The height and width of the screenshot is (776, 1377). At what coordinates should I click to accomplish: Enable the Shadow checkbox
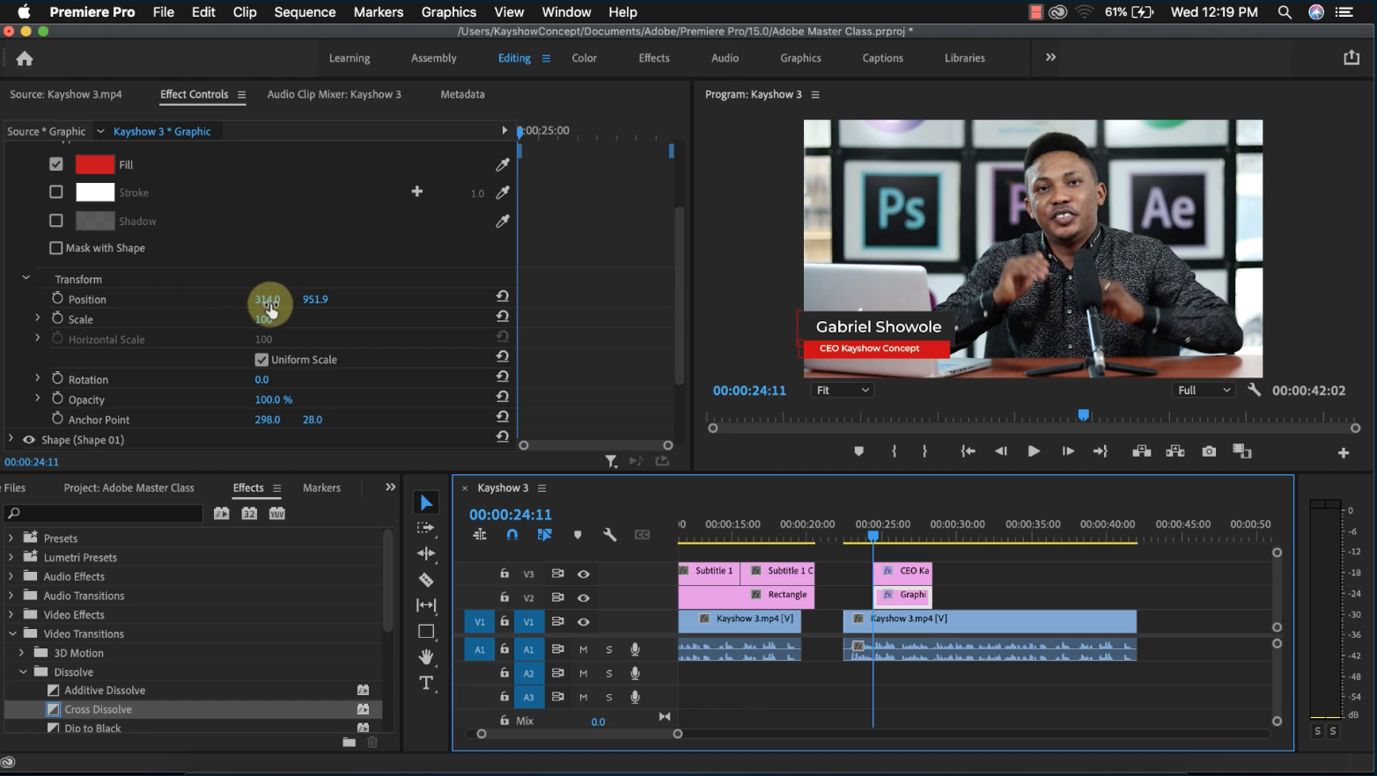pos(56,220)
